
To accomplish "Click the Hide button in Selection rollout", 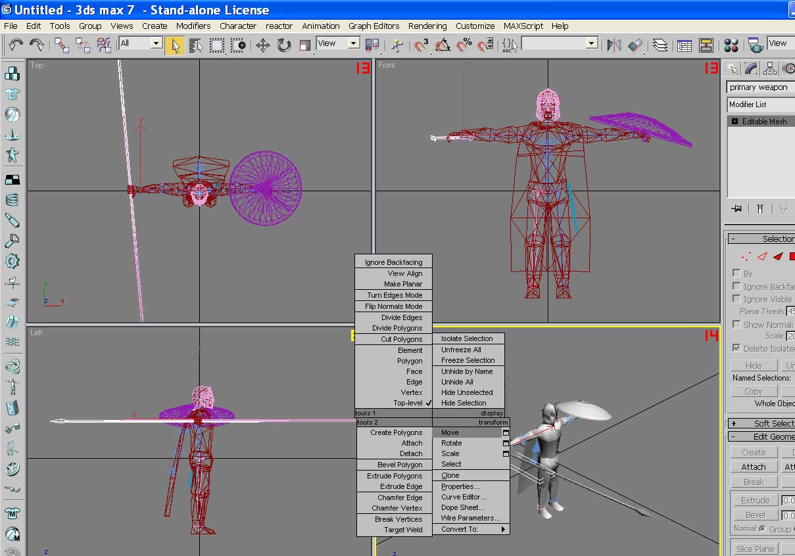I will [x=754, y=365].
